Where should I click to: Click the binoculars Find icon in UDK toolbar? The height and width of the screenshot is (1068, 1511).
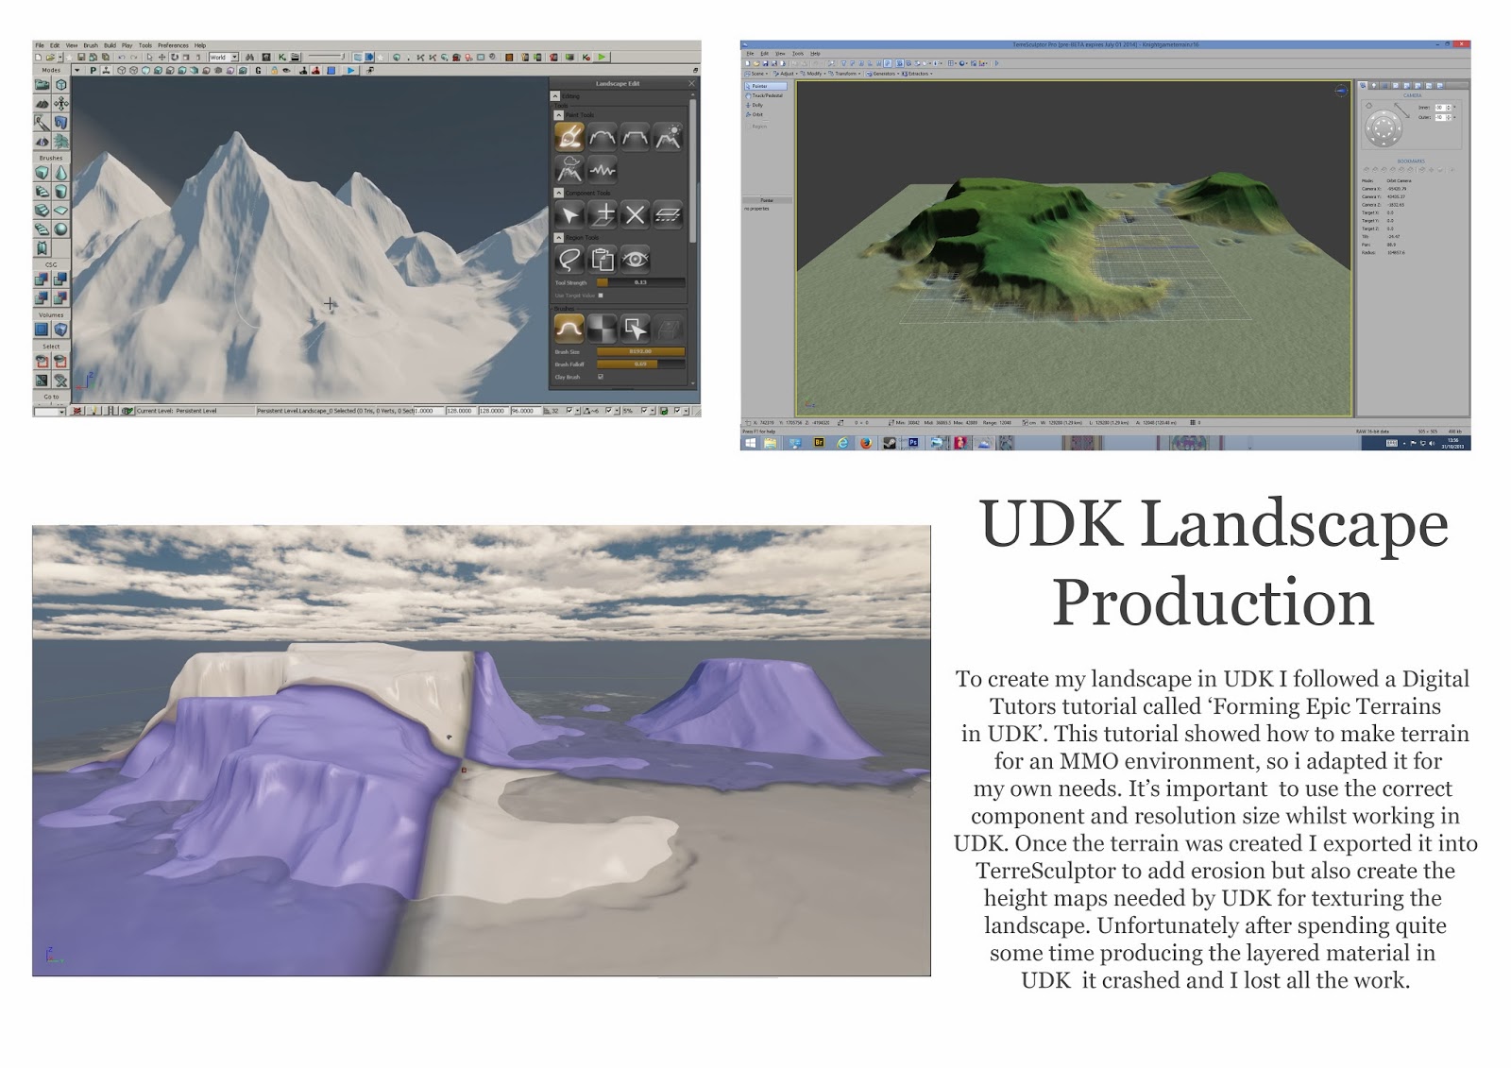click(x=250, y=57)
